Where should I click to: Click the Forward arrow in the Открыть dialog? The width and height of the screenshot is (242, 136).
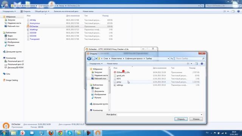click(x=93, y=59)
